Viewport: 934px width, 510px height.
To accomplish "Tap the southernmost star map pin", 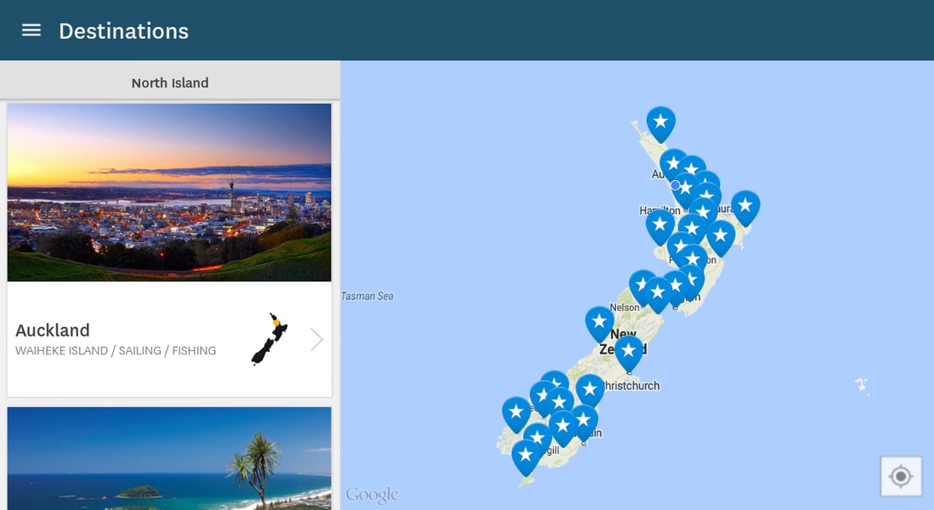I will [526, 457].
